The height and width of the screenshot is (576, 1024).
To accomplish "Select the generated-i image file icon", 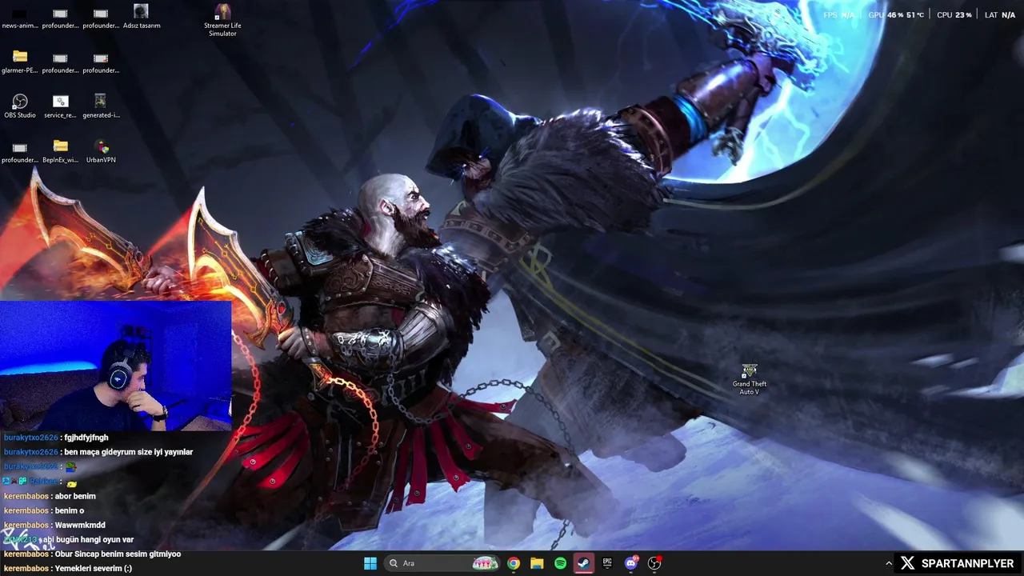I will (101, 106).
